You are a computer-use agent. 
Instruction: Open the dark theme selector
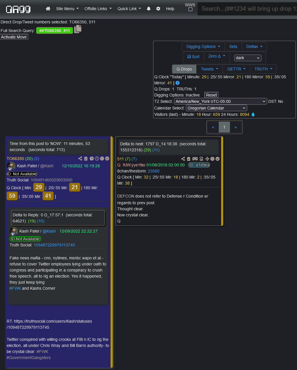pyautogui.click(x=248, y=58)
